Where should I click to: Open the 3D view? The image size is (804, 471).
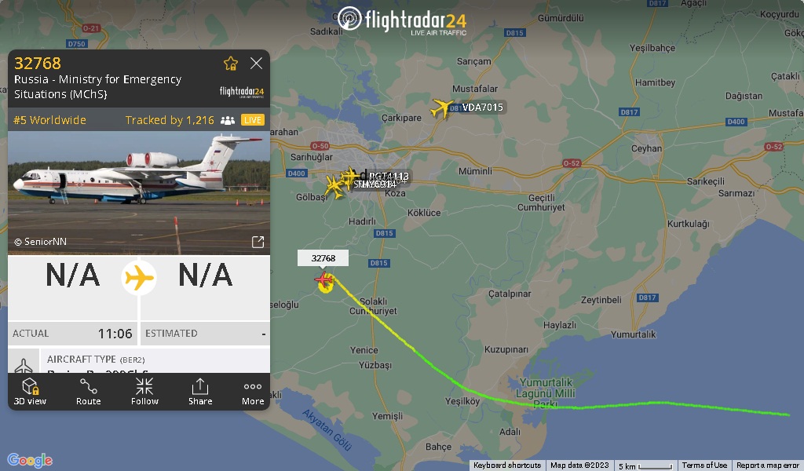click(x=30, y=392)
